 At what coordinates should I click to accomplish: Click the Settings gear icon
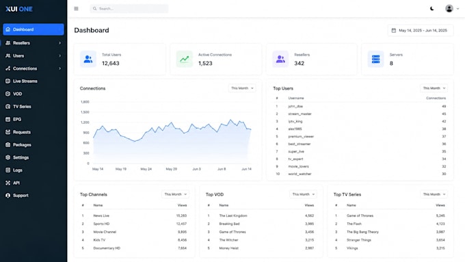8,157
